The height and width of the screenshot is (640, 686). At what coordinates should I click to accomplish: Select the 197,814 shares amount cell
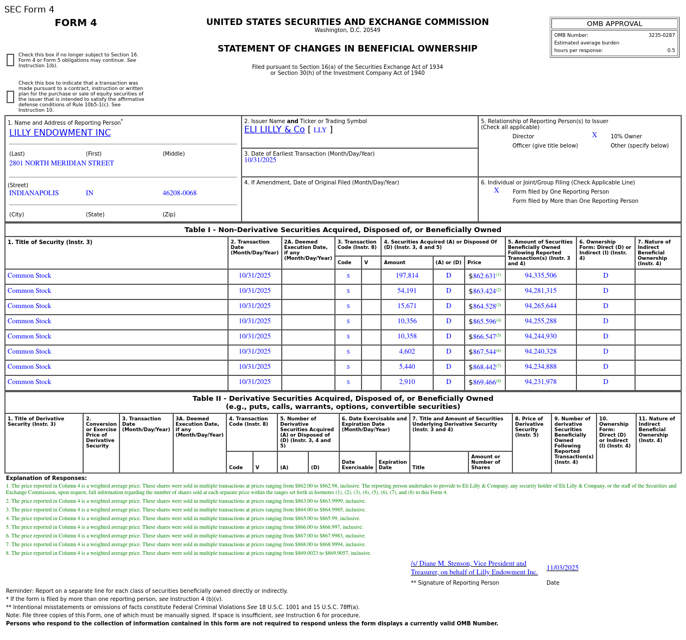[406, 276]
